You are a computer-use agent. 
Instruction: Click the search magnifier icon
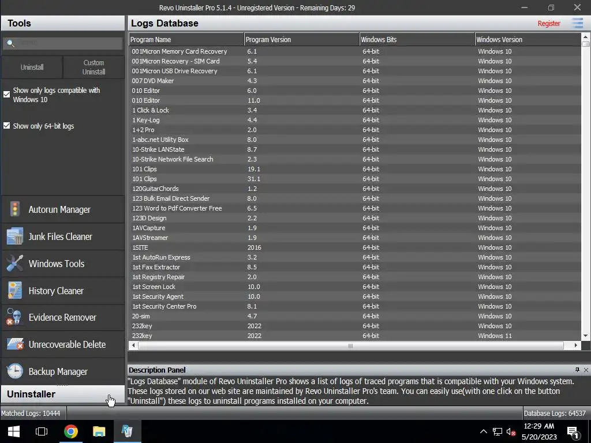10,43
